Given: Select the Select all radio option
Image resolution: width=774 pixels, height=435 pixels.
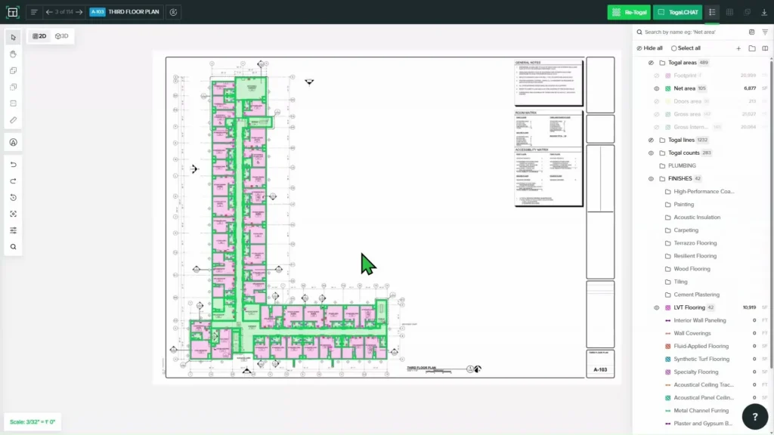Looking at the screenshot, I should click(x=686, y=48).
